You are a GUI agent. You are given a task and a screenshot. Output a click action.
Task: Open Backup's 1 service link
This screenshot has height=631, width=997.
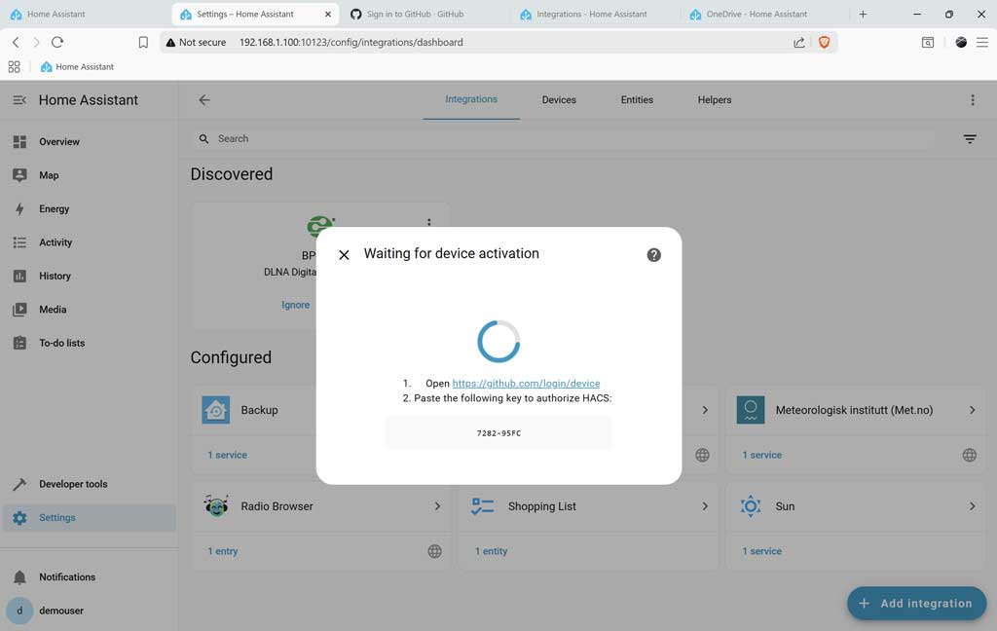[x=227, y=455]
